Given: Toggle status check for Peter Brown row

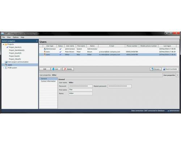Looking at the screenshot, I should tap(60, 52).
